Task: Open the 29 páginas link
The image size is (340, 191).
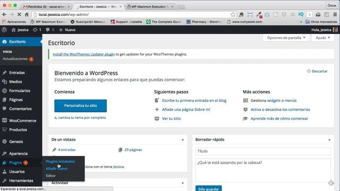Action: click(133, 150)
